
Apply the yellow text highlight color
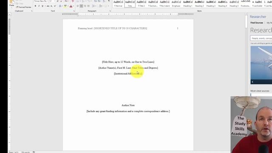coord(65,6)
